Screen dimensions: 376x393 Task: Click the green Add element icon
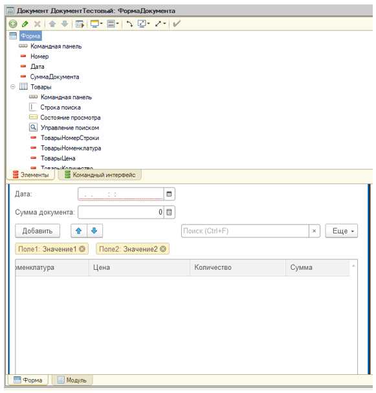pos(13,24)
